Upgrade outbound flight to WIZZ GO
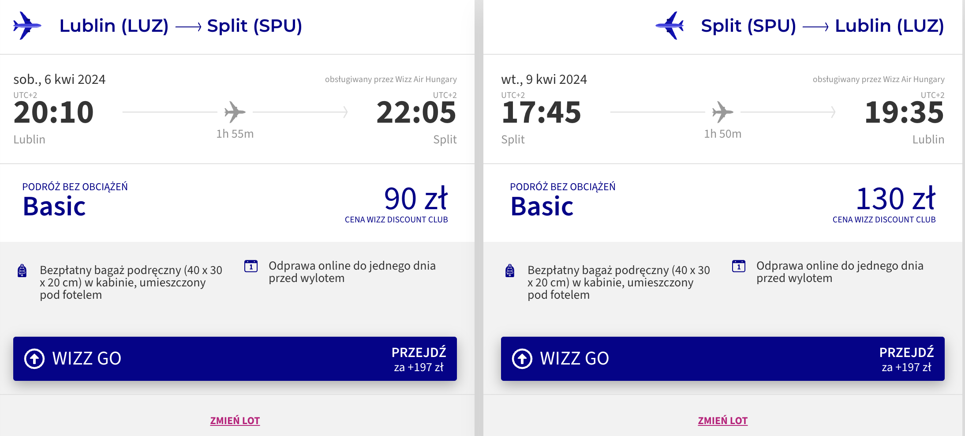The image size is (965, 436). click(x=235, y=359)
